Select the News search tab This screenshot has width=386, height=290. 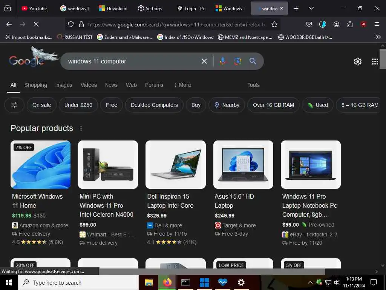[111, 85]
